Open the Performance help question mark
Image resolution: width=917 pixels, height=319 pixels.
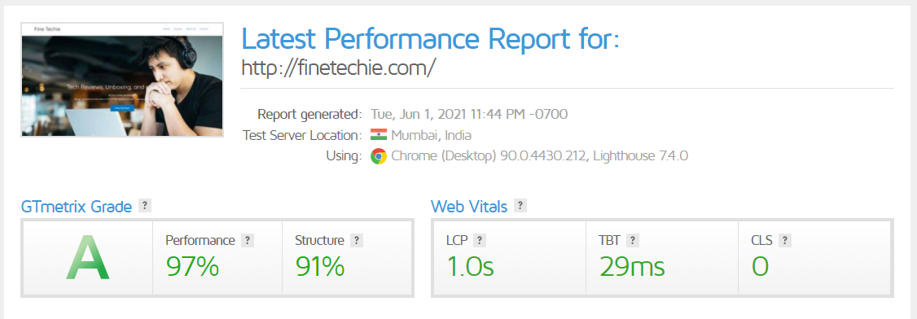pos(248,240)
